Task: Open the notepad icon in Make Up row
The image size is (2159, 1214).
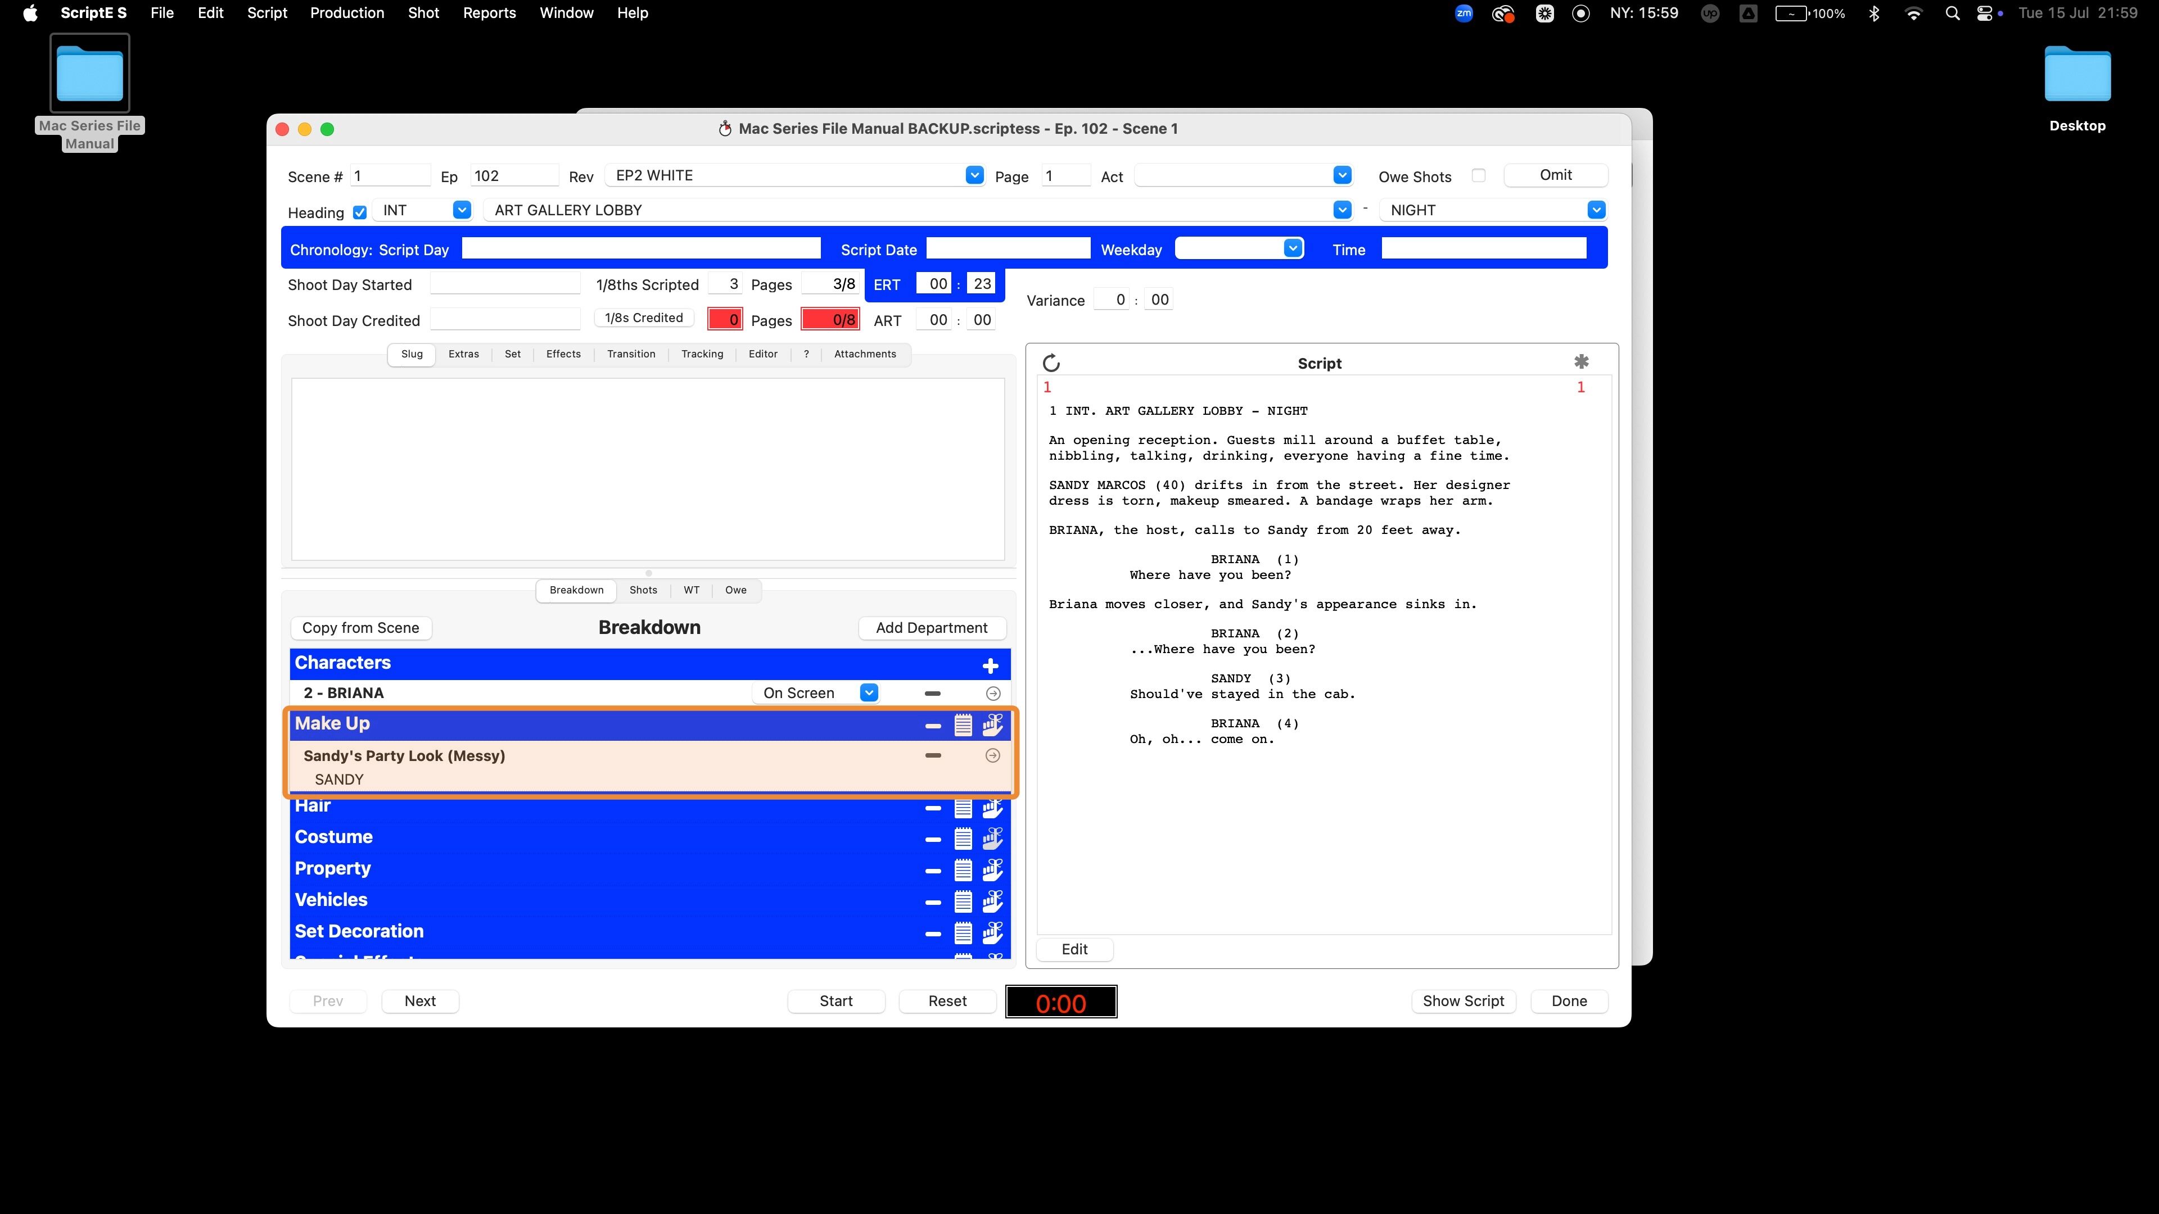Action: coord(963,724)
